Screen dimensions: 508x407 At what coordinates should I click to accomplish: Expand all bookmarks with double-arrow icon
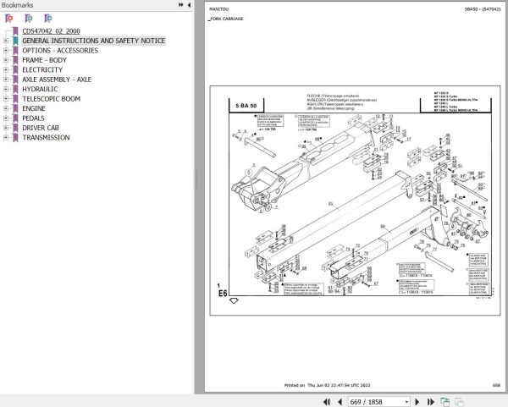(x=181, y=5)
